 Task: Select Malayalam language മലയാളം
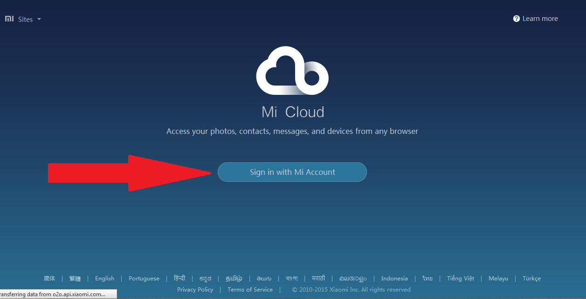tap(353, 278)
